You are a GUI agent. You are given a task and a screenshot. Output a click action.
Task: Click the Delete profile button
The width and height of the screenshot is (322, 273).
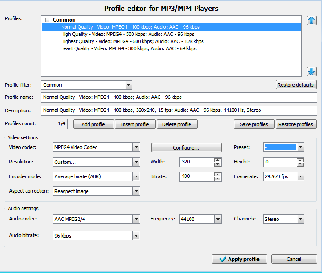pos(177,124)
